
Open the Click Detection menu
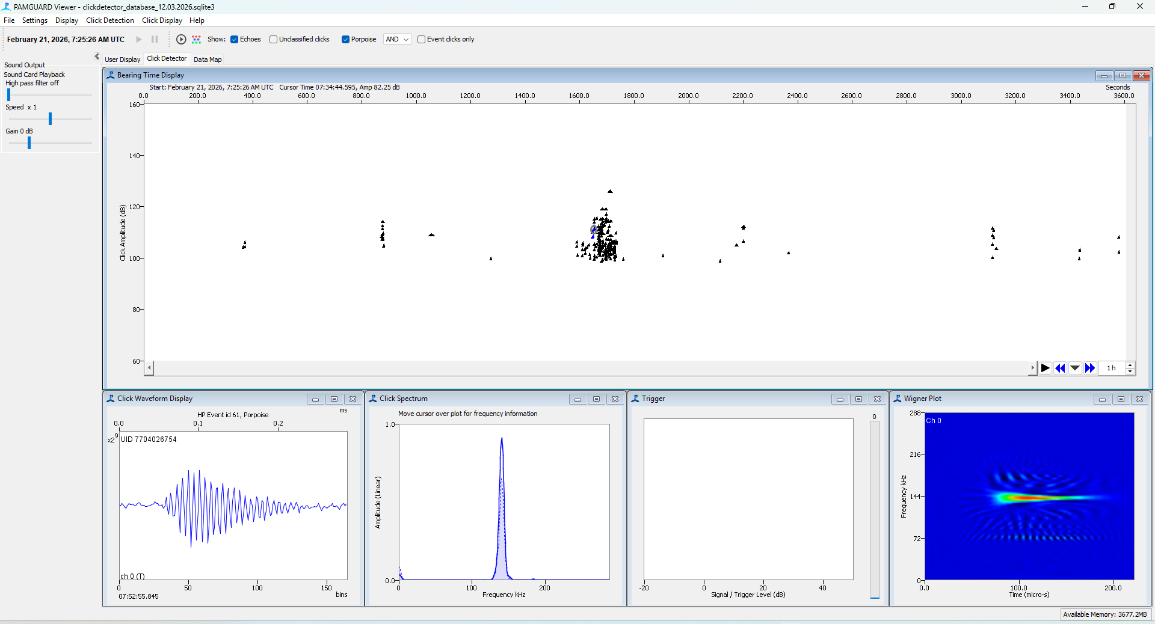click(x=110, y=20)
